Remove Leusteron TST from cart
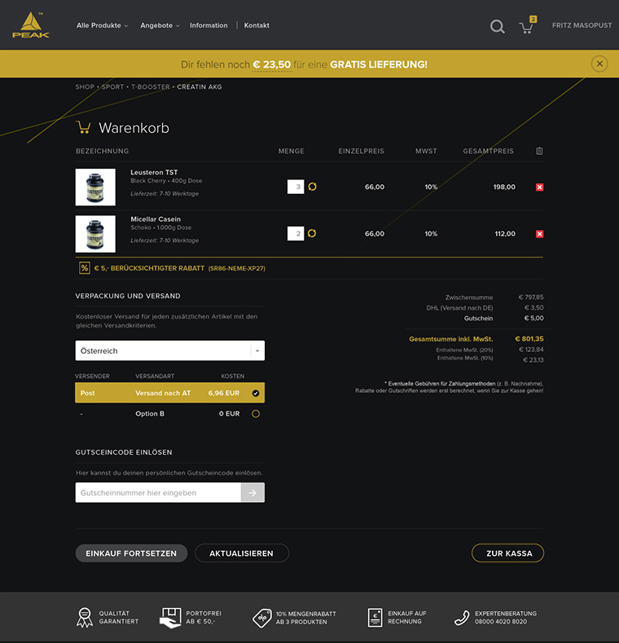The width and height of the screenshot is (619, 643). pyautogui.click(x=539, y=187)
